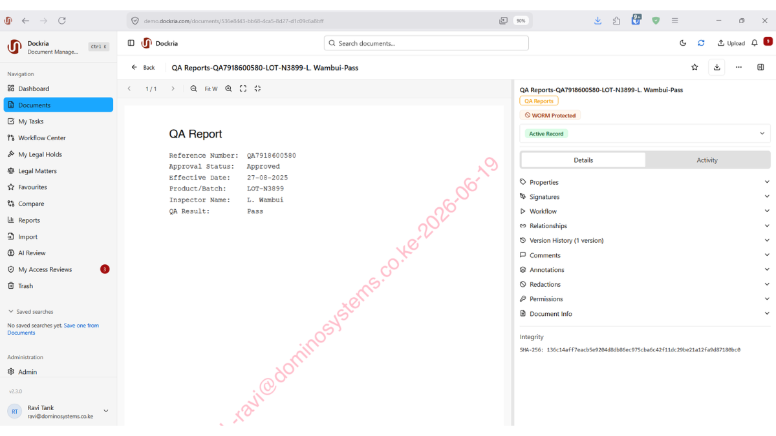Open My Access Reviews
This screenshot has height=436, width=776.
point(58,269)
